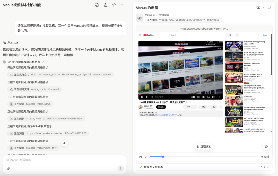This screenshot has height=176, width=278.
Task: Skip to next step in replay
Action: (x=146, y=157)
